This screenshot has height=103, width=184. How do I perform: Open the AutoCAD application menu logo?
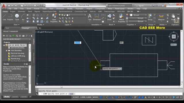click(x=4, y=6)
